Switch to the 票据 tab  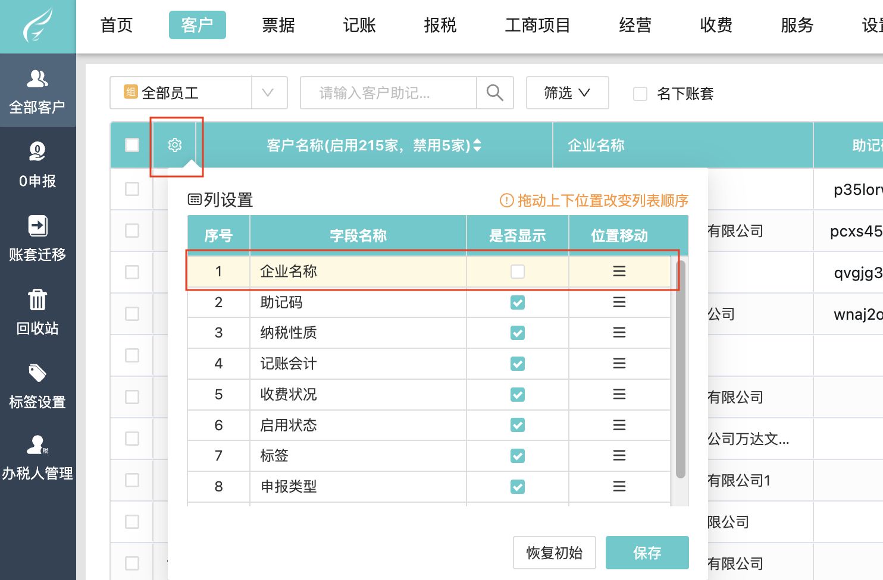(x=278, y=25)
